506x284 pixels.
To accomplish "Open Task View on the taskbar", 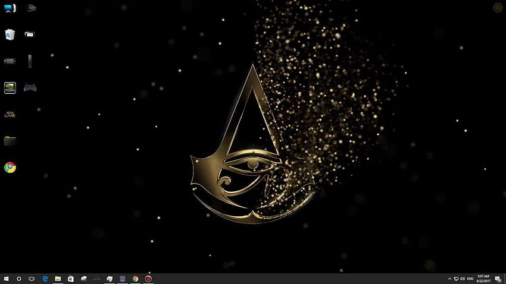I will tap(32, 279).
